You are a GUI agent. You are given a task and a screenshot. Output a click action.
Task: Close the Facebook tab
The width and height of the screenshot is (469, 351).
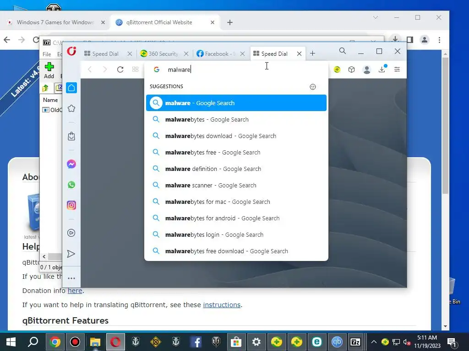[x=243, y=54]
